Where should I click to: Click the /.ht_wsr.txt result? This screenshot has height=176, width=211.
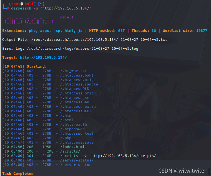(74, 71)
